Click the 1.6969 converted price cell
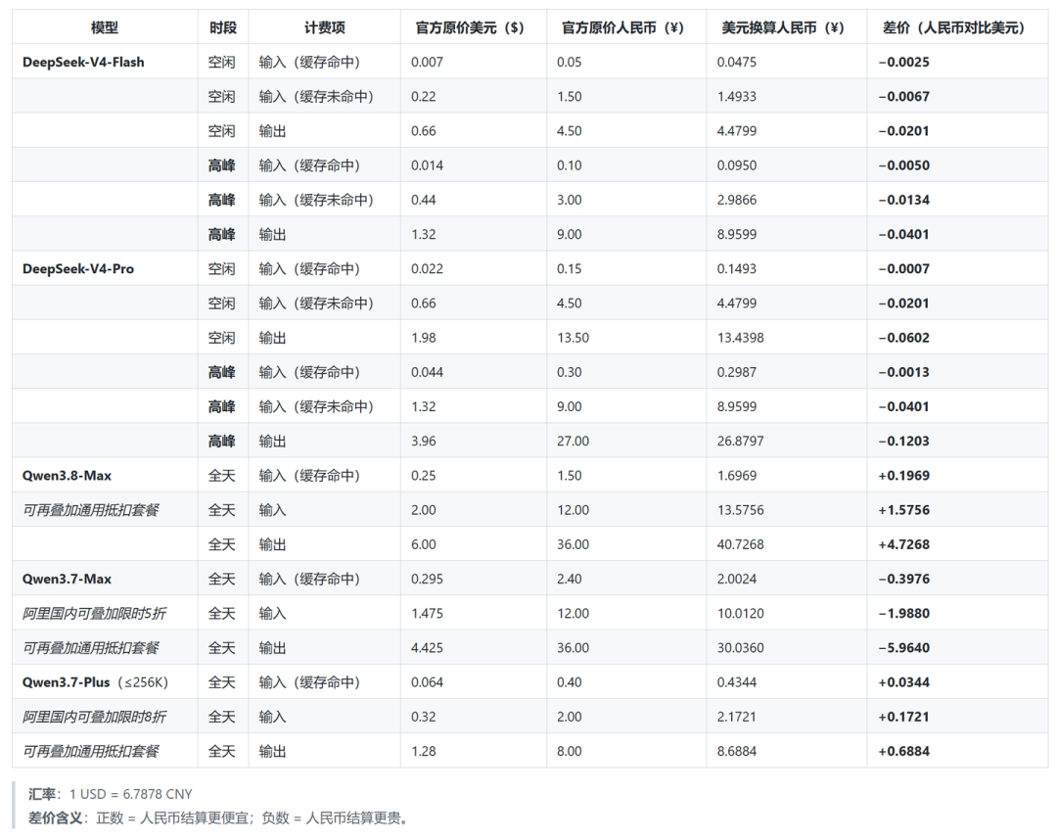The image size is (1057, 840). pos(737,476)
